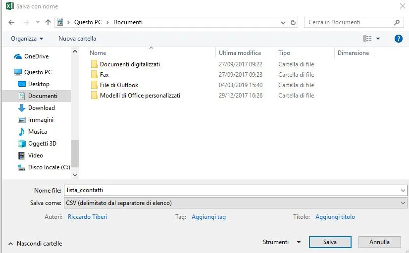Go up one folder level
The height and width of the screenshot is (253, 409).
point(48,22)
